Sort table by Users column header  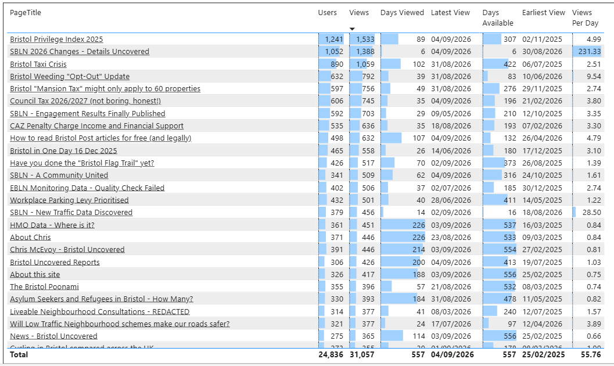pyautogui.click(x=328, y=13)
